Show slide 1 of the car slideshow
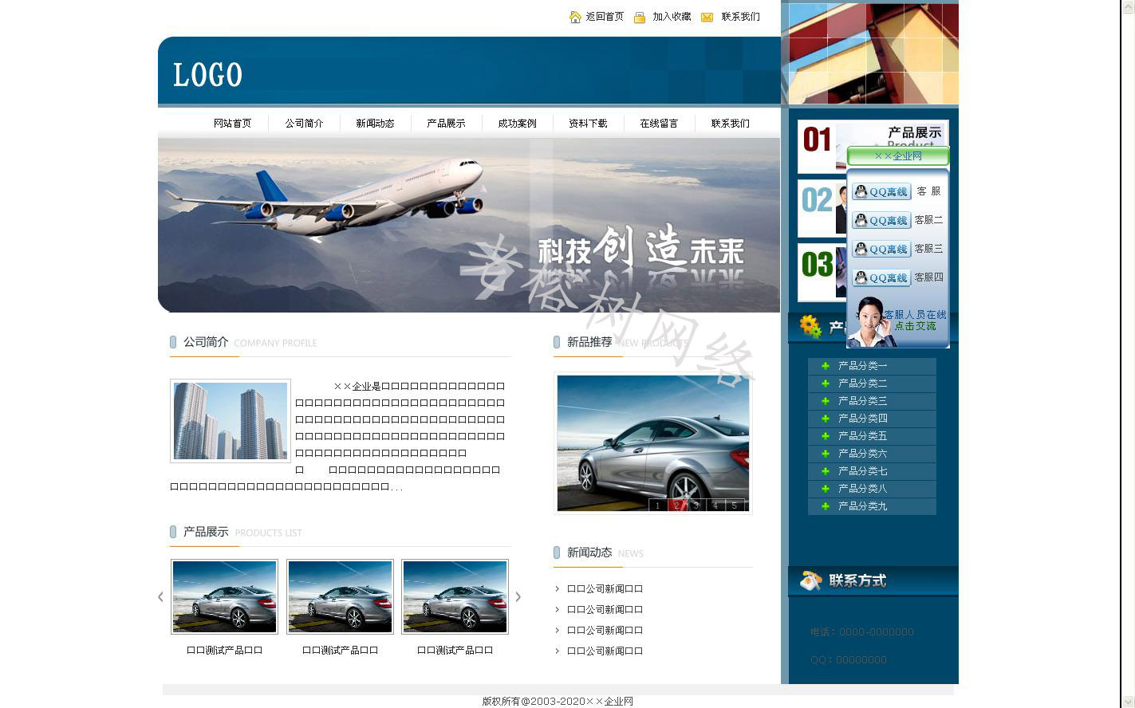This screenshot has height=708, width=1135. 657,505
